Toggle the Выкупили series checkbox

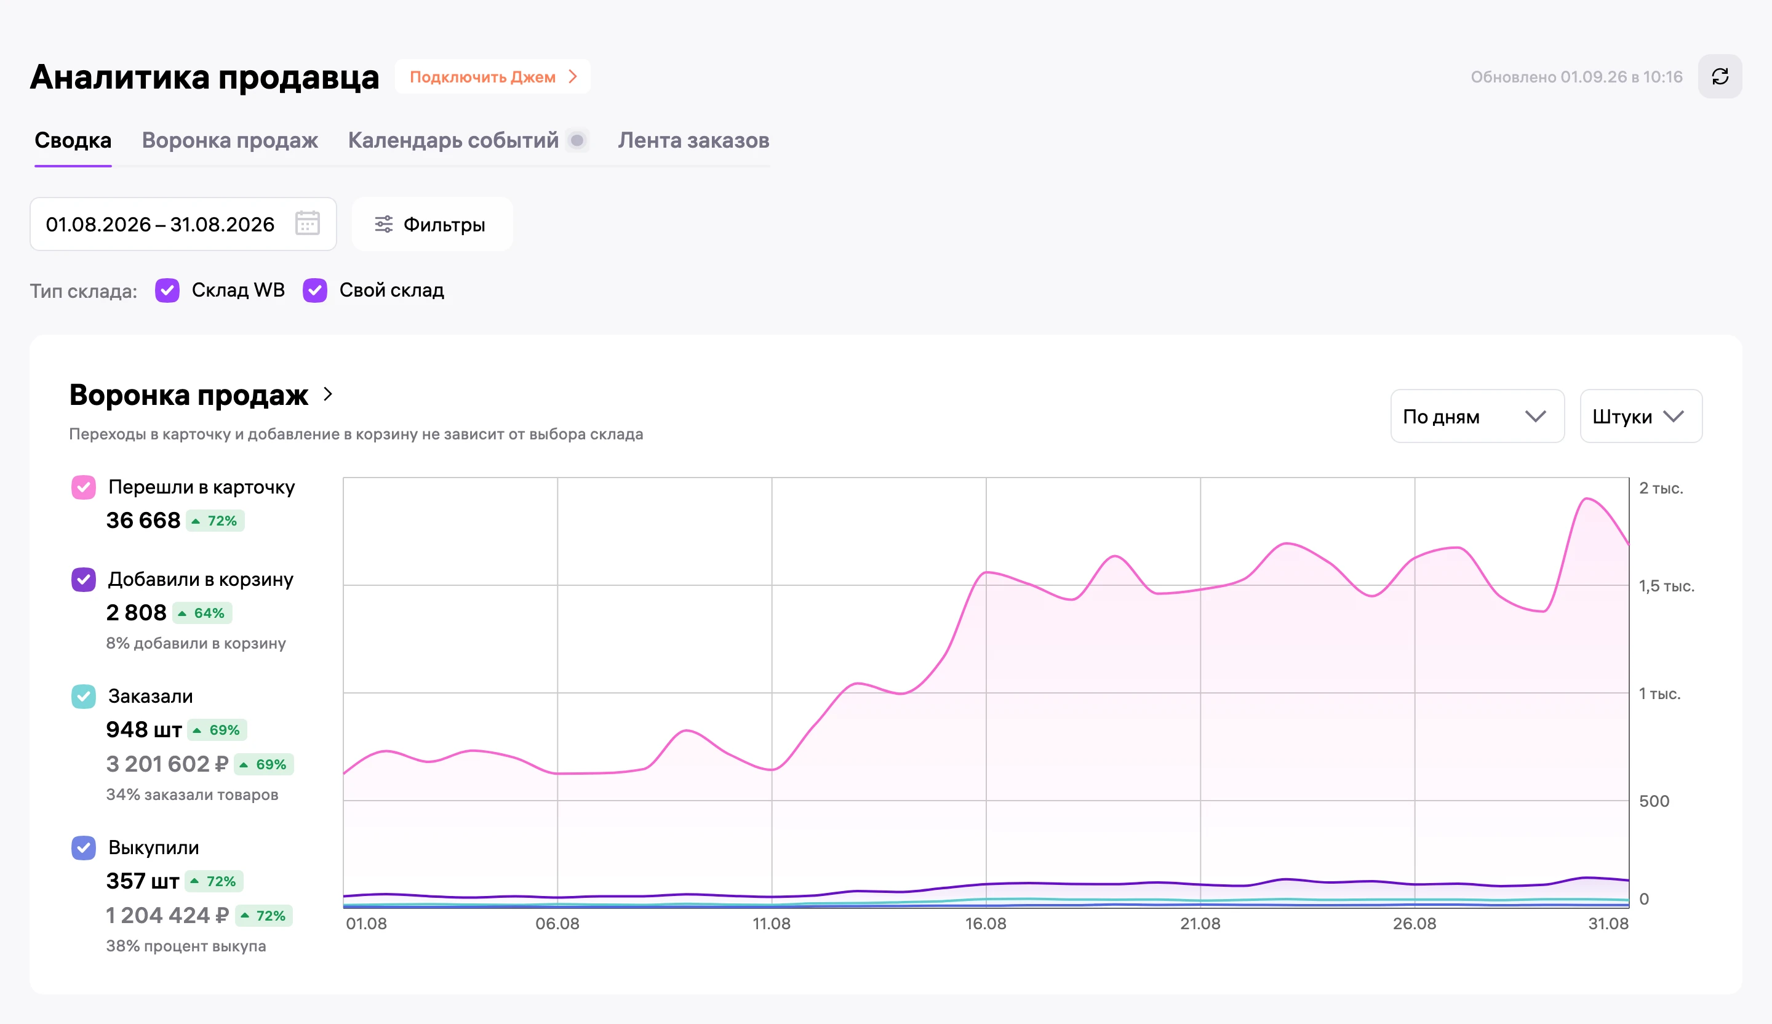coord(84,848)
